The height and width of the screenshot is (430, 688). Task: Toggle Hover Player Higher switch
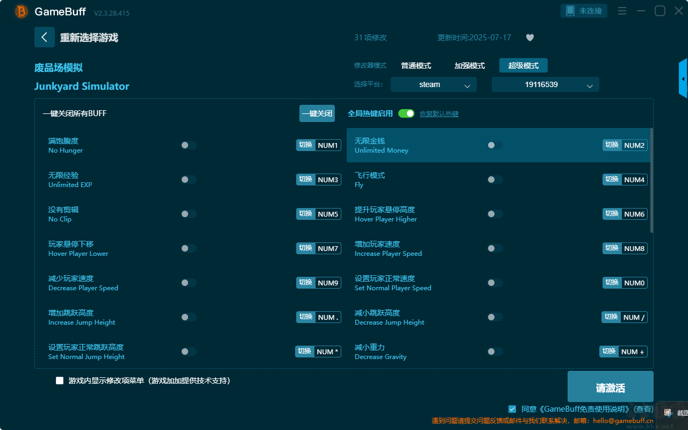click(x=495, y=214)
